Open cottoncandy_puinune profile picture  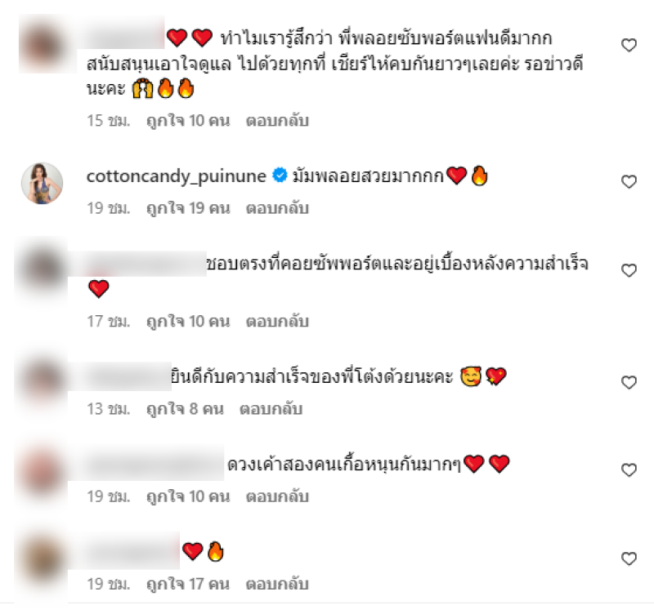(42, 183)
